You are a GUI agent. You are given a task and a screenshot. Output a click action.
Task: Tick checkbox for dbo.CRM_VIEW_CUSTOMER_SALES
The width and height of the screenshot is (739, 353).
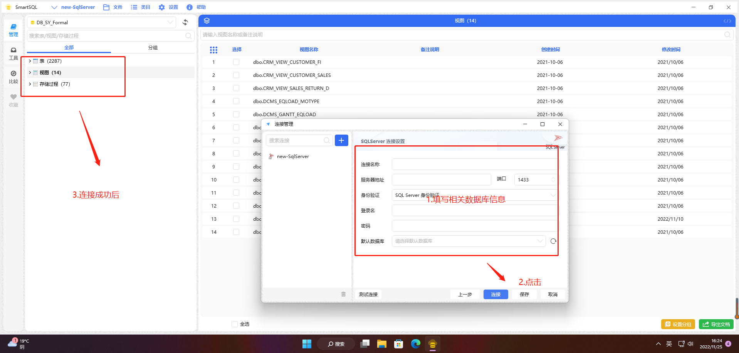(236, 75)
